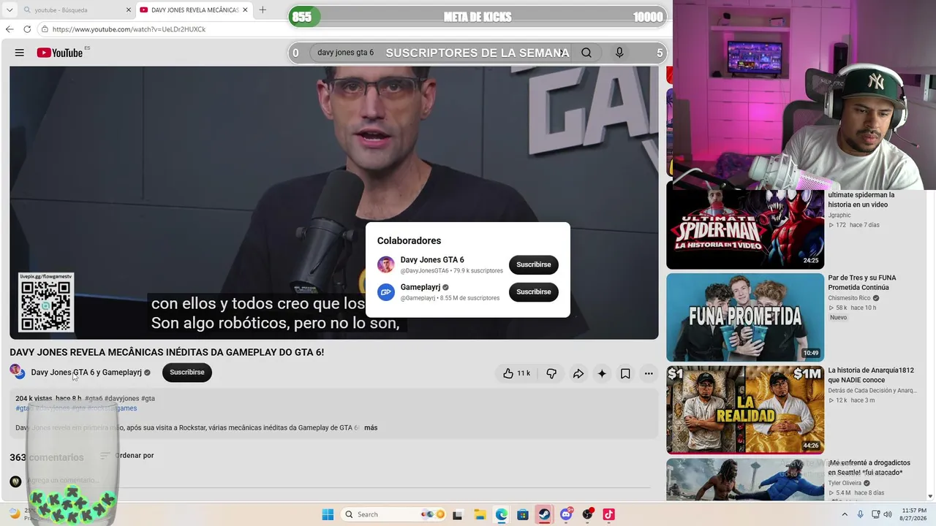This screenshot has width=936, height=526.
Task: Open the Ultimate Spider-Man video thumbnail
Action: click(x=745, y=229)
